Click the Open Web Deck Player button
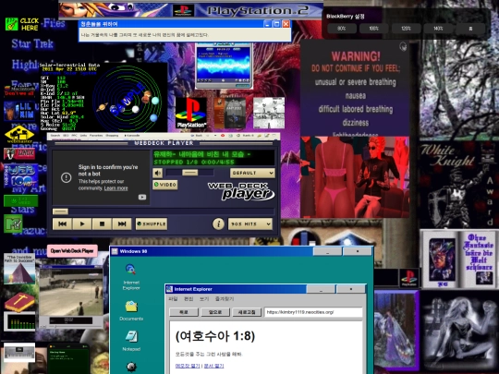The width and height of the screenshot is (499, 374). (x=72, y=251)
